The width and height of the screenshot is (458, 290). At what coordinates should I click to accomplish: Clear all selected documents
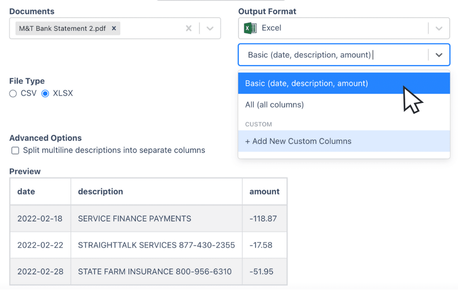click(x=189, y=28)
